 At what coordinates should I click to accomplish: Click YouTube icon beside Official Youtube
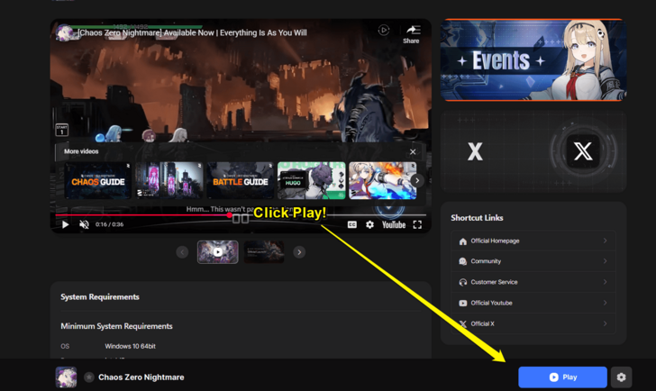(463, 304)
